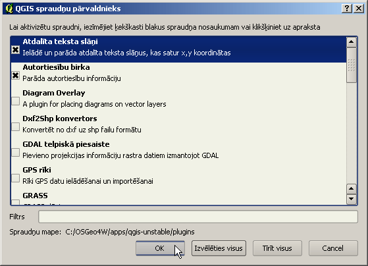Image resolution: width=368 pixels, height=266 pixels.
Task: Click the Izvēlēties visus button
Action: click(219, 248)
